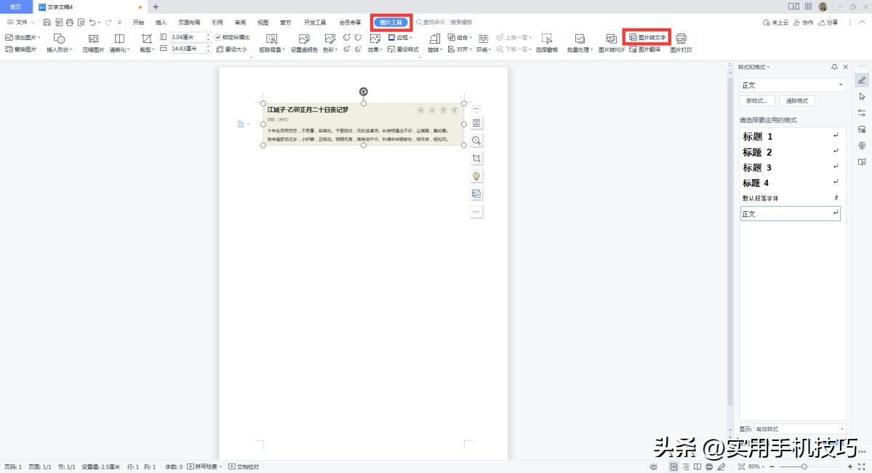Switch to the 页面布局 ribbon tab
Screen dimensions: 872x473
click(188, 22)
